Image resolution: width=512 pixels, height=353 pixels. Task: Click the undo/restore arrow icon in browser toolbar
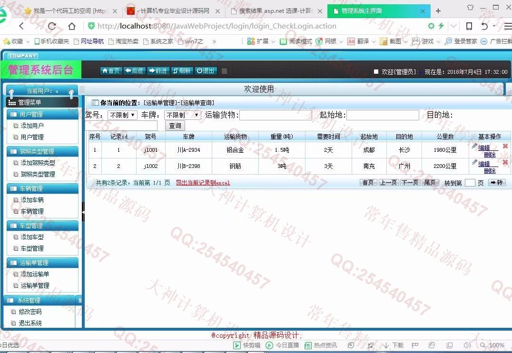pos(484,26)
